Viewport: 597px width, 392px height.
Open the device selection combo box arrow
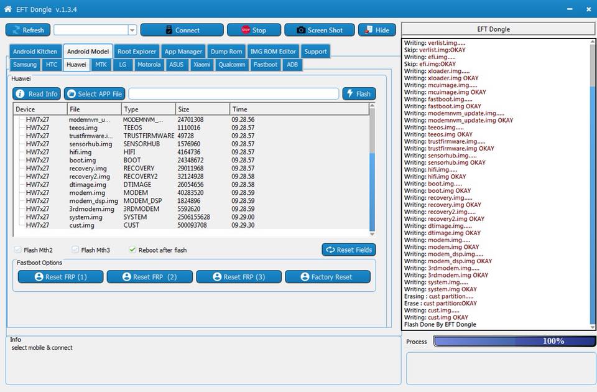(132, 30)
